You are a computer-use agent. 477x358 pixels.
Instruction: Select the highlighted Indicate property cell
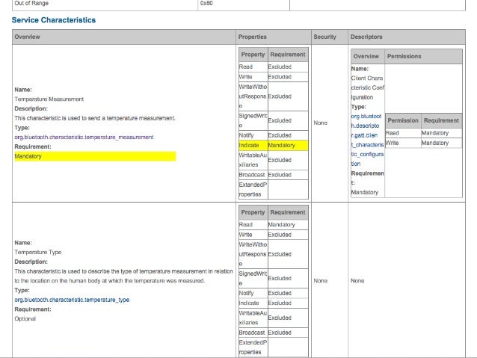pyautogui.click(x=253, y=146)
